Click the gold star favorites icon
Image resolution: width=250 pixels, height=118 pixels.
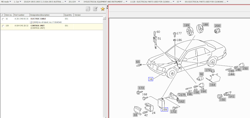pos(103,9)
